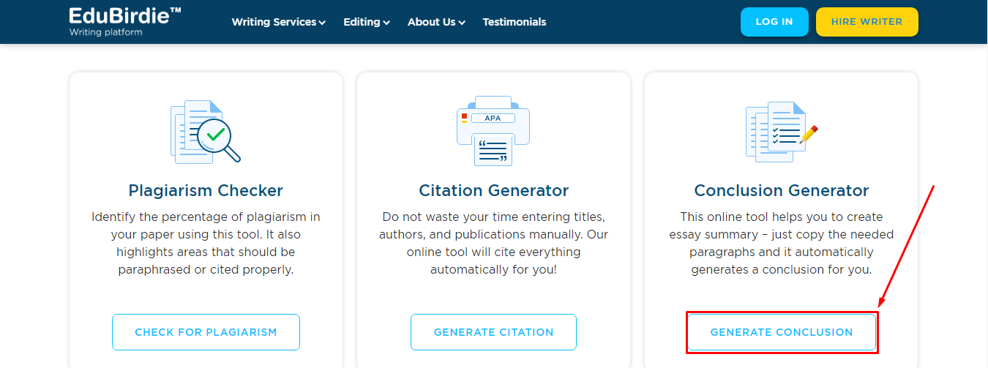988x368 pixels.
Task: Click the LOG IN button
Action: point(774,22)
